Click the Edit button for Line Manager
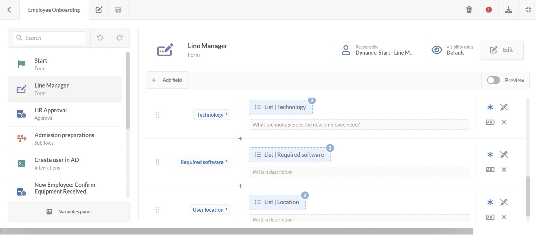 [x=502, y=50]
